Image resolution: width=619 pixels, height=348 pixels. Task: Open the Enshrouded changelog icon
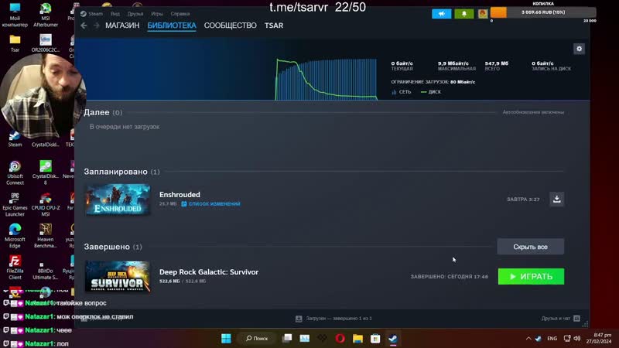point(183,204)
